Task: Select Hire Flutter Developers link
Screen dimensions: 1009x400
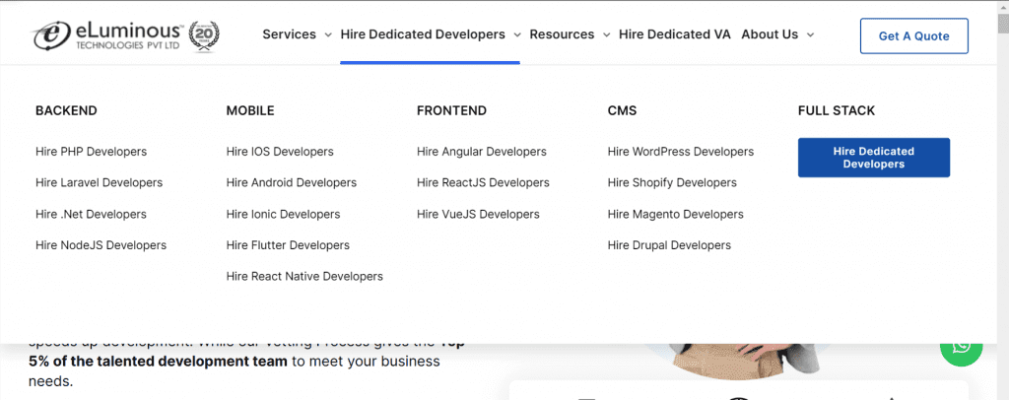Action: tap(288, 245)
